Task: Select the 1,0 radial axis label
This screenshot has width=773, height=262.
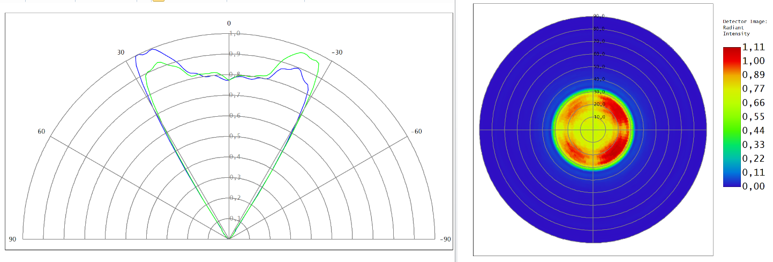Action: pos(235,33)
